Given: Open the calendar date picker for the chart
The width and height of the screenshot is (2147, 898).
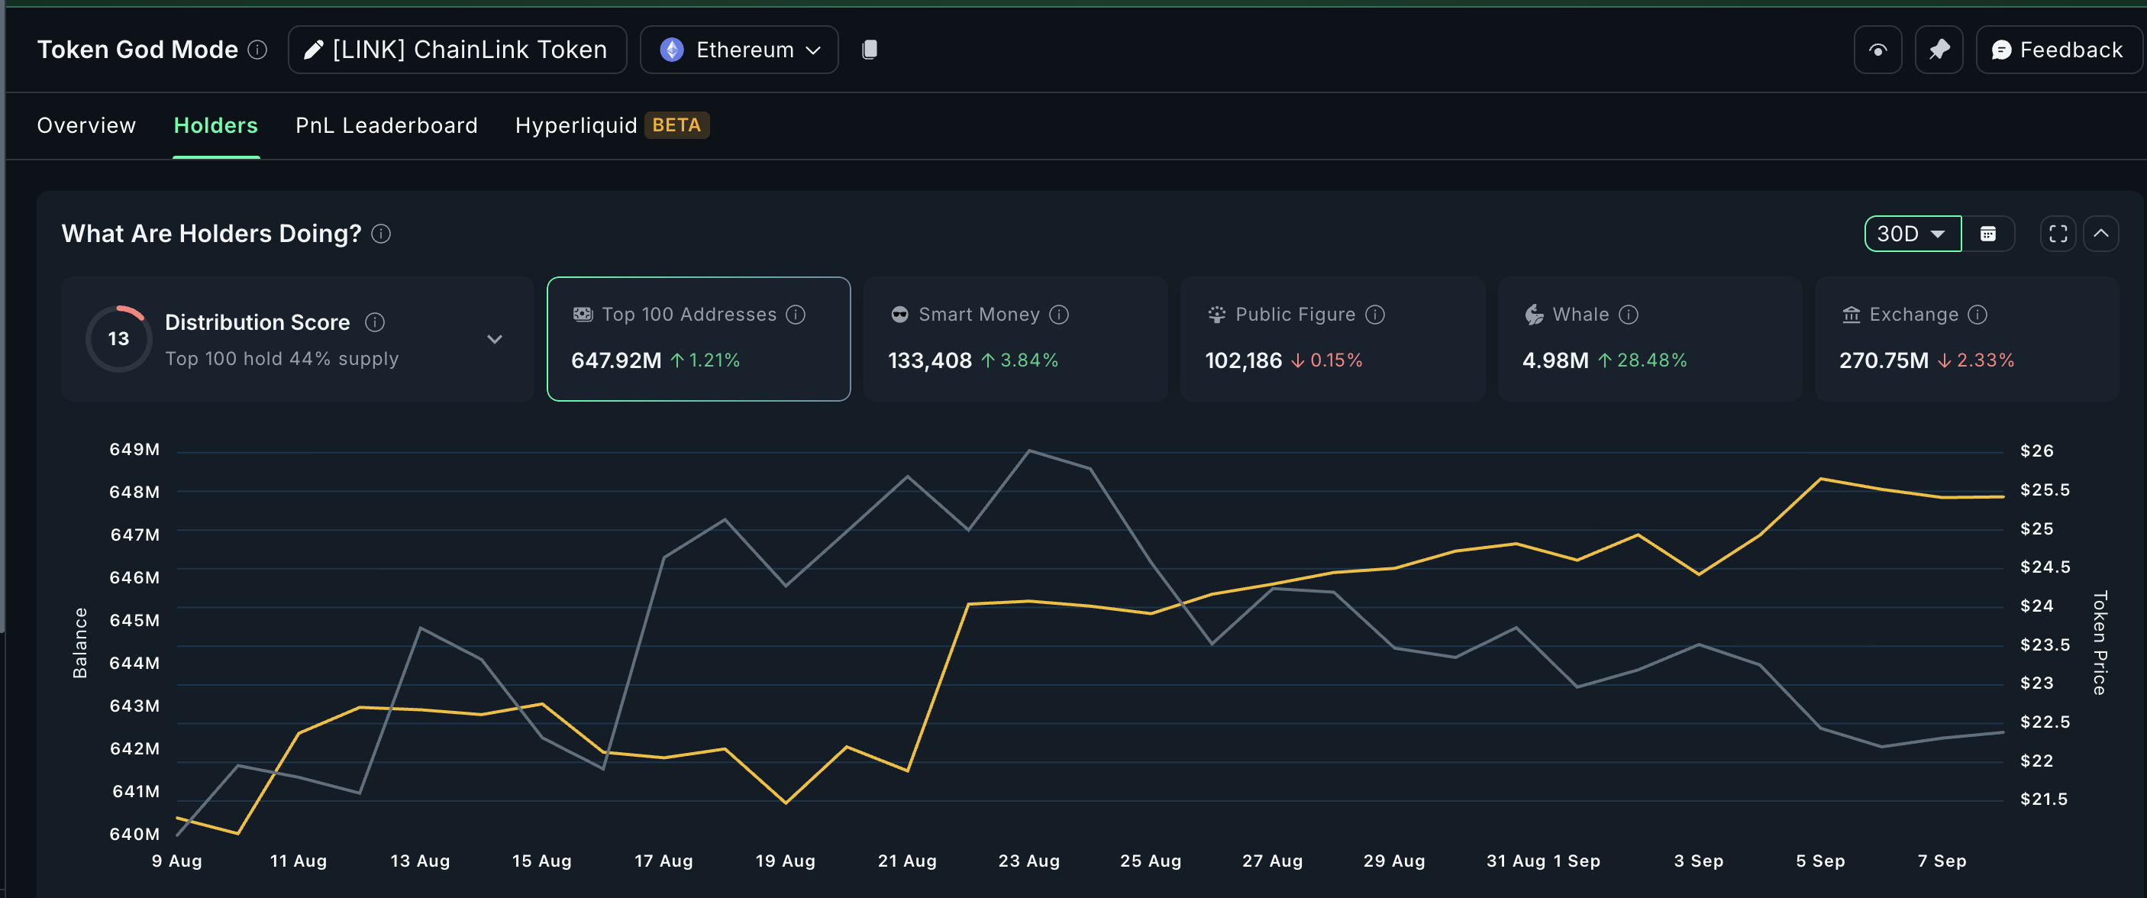Looking at the screenshot, I should click(1990, 234).
